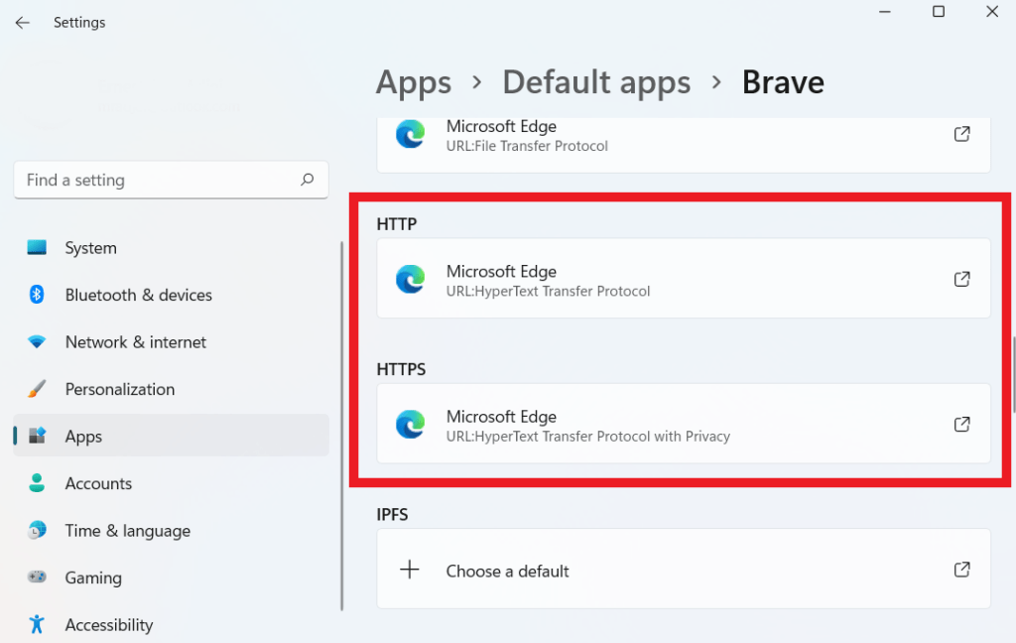The image size is (1016, 643).
Task: Click the search magnifier in Find a setting
Action: [309, 180]
